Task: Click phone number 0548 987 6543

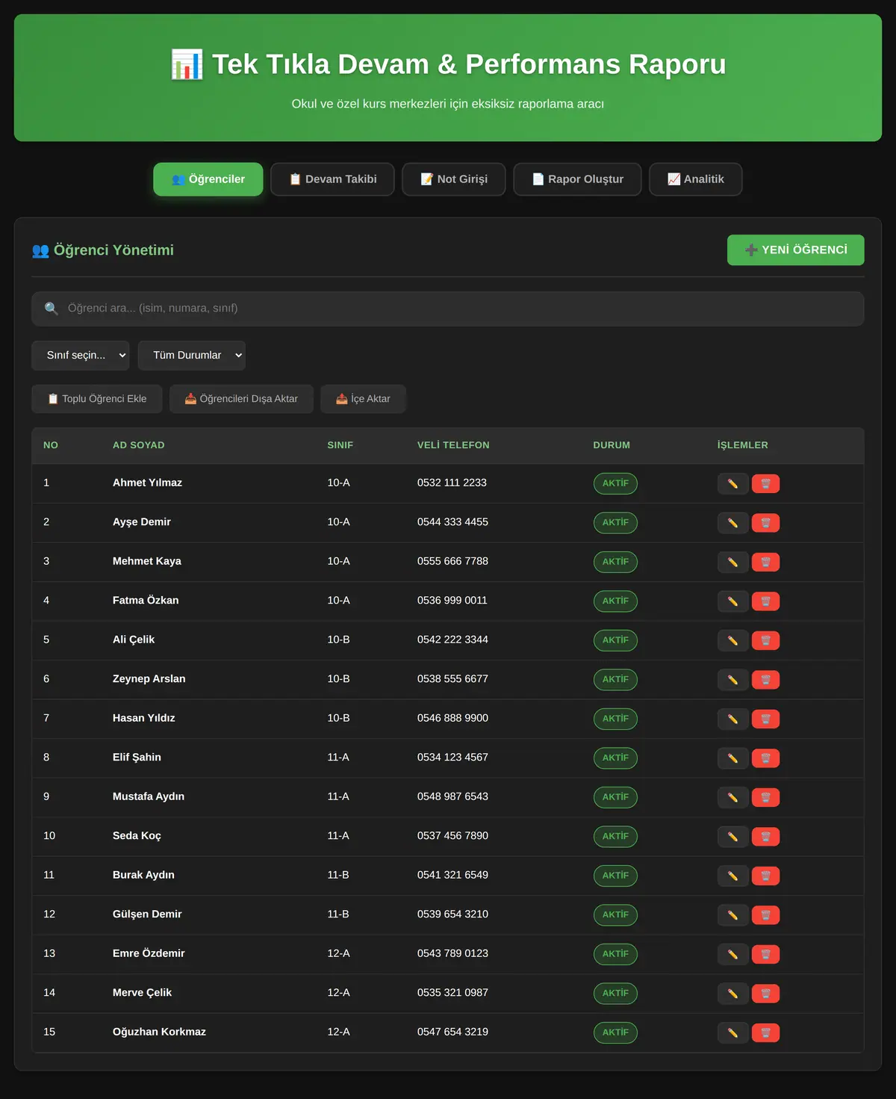Action: click(x=452, y=796)
